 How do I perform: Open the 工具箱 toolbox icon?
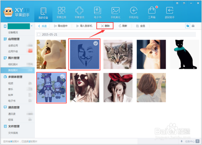(152, 10)
